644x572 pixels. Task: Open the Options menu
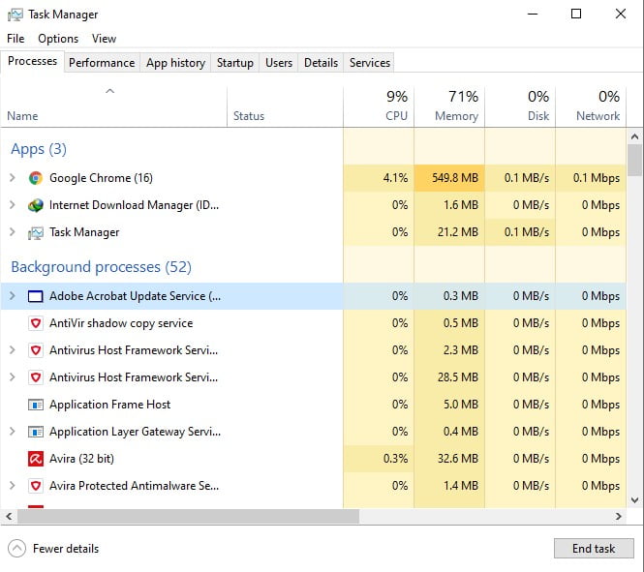58,39
